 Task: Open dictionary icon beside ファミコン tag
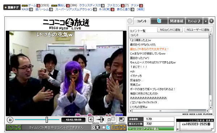123,6
